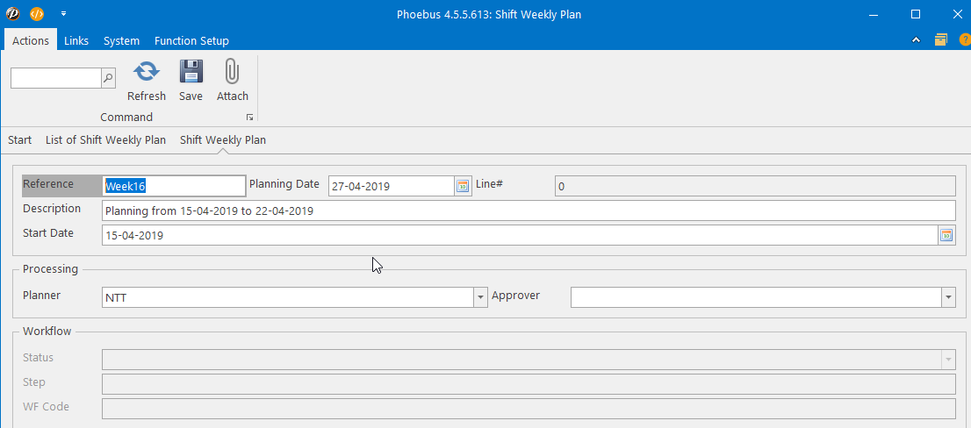Viewport: 971px width, 428px height.
Task: Open the System ribbon tab
Action: [x=121, y=41]
